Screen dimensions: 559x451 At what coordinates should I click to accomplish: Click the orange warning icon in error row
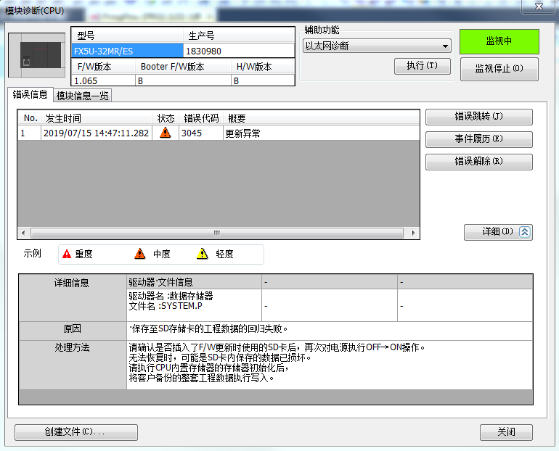click(166, 133)
